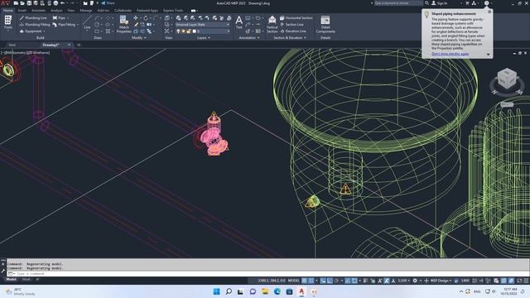Screen dimensions: 530x298
Task: Open the Detail Components tool
Action: pos(325,24)
